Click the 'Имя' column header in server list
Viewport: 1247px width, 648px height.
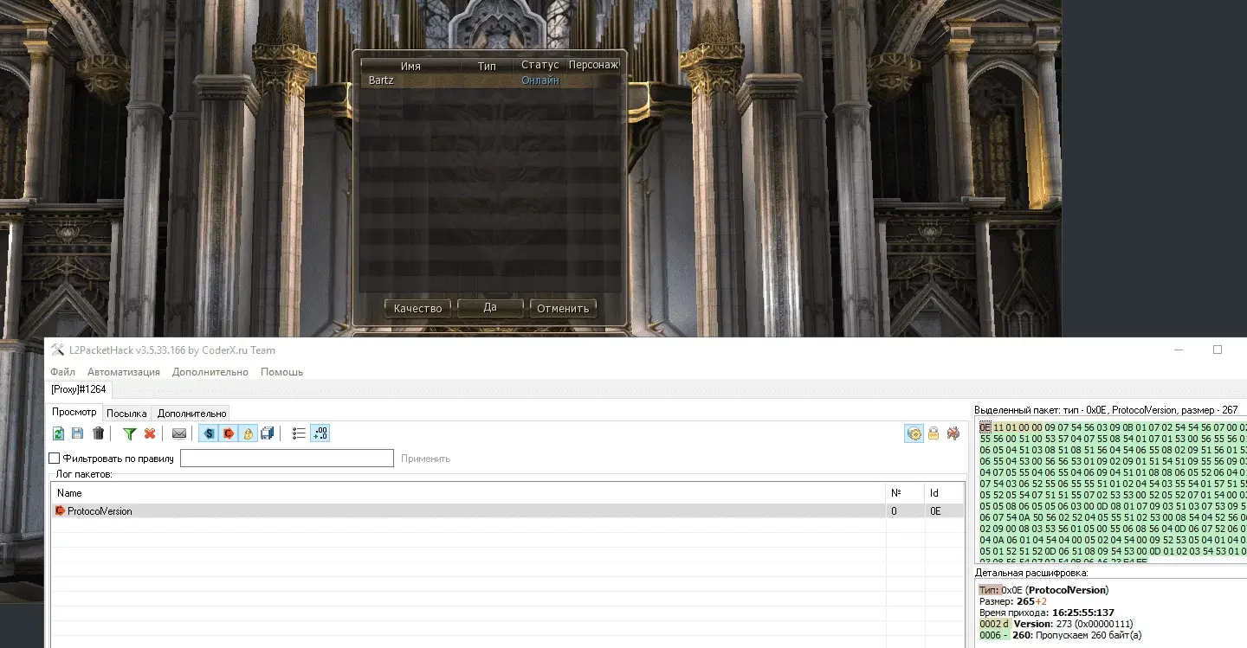[410, 66]
